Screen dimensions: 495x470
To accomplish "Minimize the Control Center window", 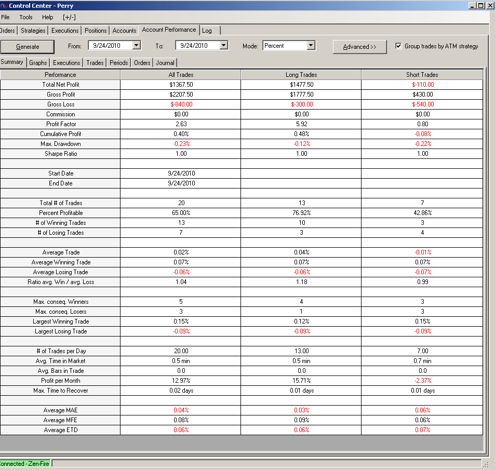I will (x=472, y=5).
